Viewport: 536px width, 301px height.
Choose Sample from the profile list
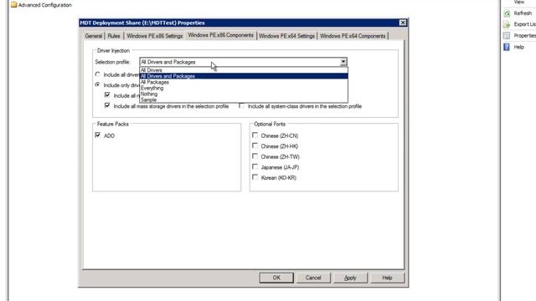coord(244,99)
